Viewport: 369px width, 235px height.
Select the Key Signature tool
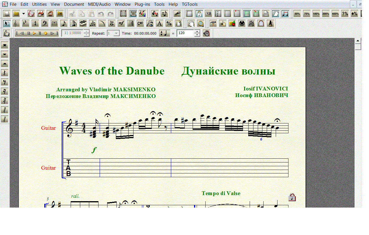[x=25, y=23]
